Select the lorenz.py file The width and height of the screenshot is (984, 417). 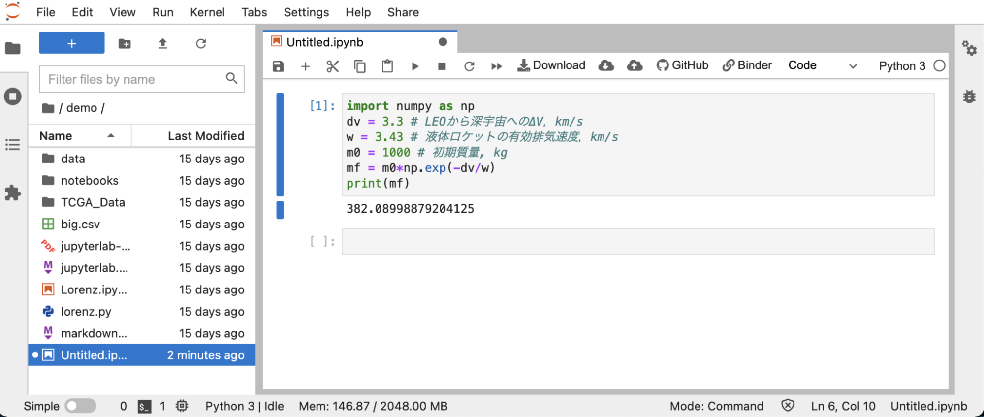point(142,312)
